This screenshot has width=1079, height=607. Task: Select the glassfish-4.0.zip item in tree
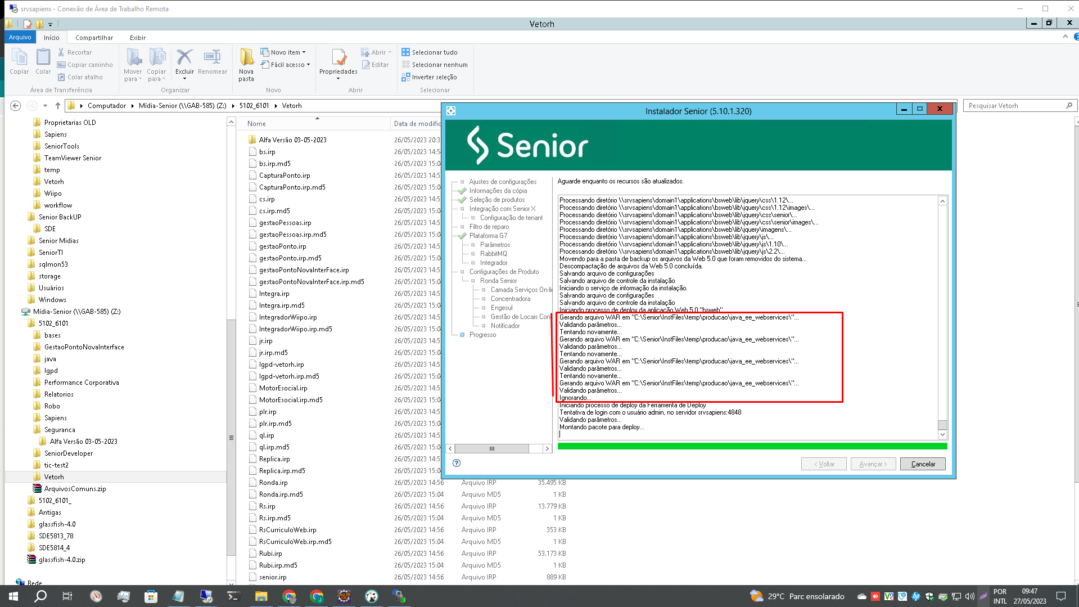62,560
